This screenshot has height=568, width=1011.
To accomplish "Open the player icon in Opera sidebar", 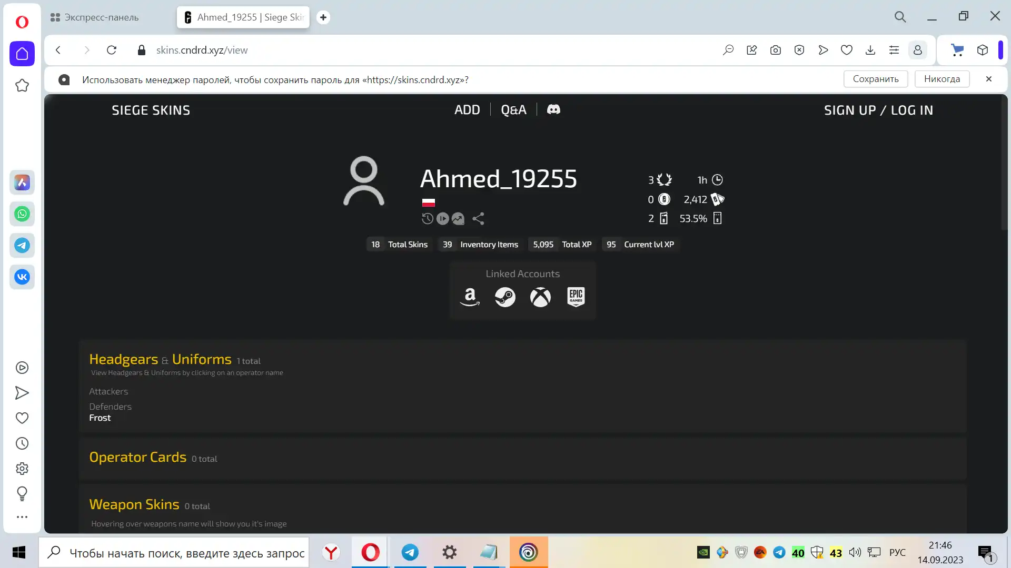I will (x=22, y=368).
